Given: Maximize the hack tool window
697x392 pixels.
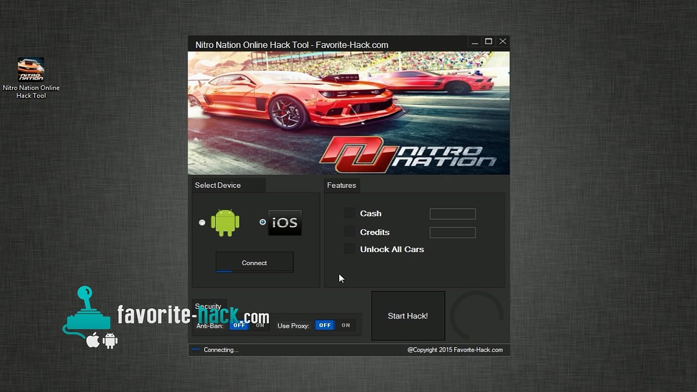Looking at the screenshot, I should [488, 42].
